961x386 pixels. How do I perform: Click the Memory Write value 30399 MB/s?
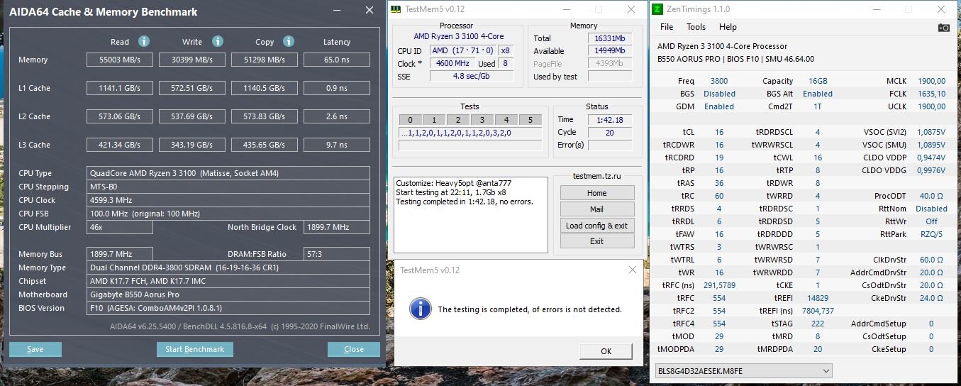(x=192, y=60)
